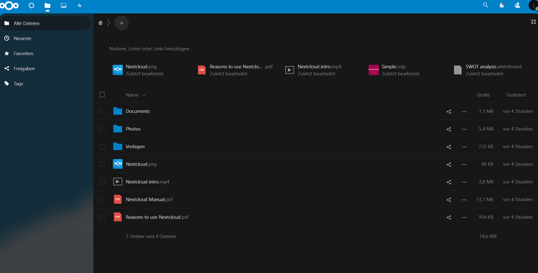Viewport: 538px width, 273px height.
Task: Open the Dashboard circle icon
Action: pos(31,5)
